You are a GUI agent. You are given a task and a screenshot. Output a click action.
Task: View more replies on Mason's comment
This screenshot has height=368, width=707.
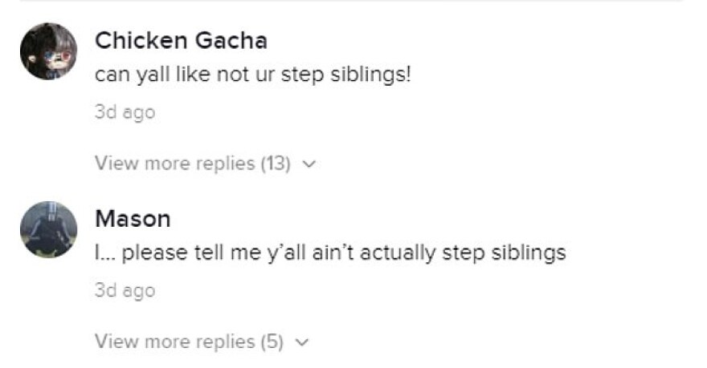click(x=189, y=342)
